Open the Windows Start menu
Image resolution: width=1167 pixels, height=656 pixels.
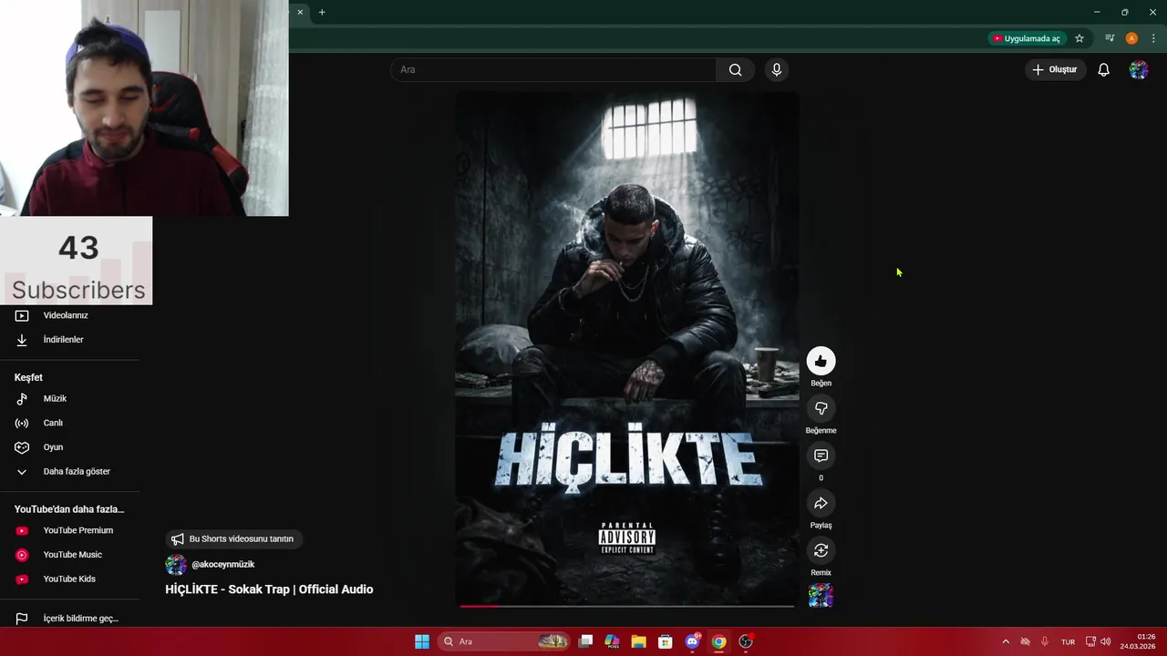(x=422, y=641)
